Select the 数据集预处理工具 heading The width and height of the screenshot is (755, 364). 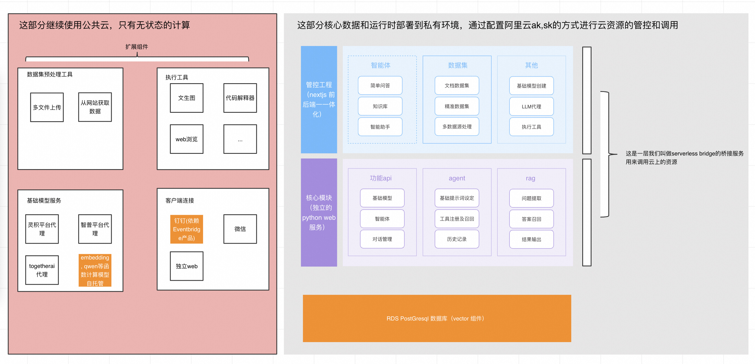50,74
